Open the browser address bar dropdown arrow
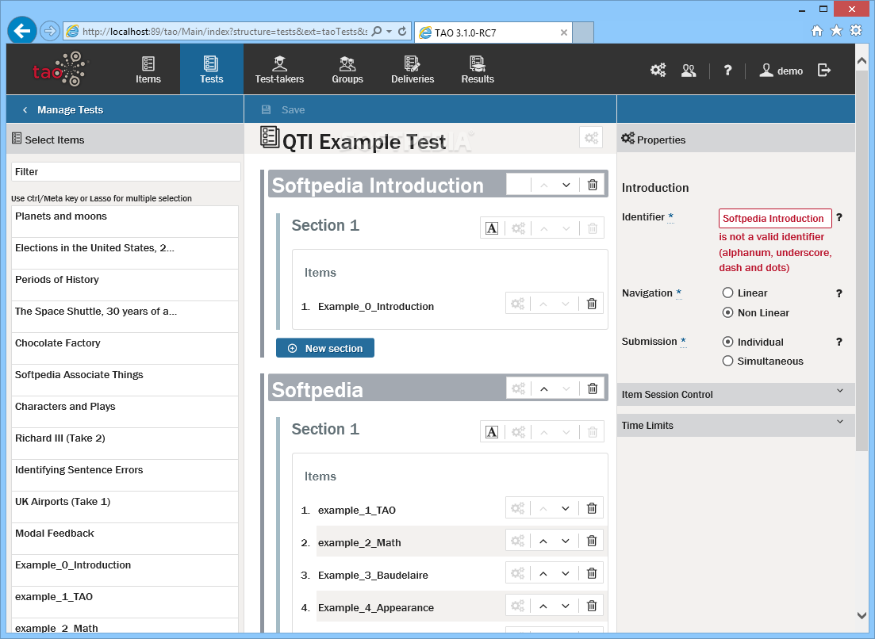 click(x=389, y=32)
